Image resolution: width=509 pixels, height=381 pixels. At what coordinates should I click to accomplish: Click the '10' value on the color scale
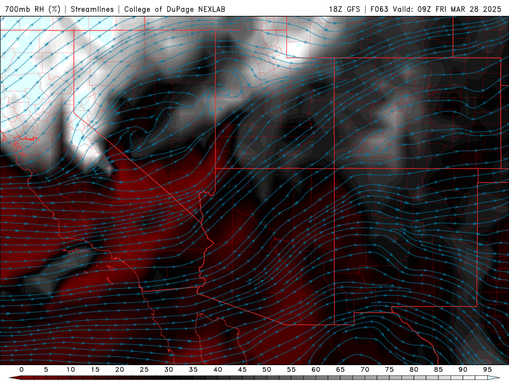pos(71,370)
